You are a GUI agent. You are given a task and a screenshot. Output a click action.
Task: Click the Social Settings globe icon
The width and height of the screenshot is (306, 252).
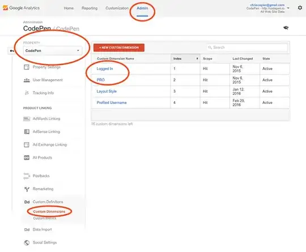[x=27, y=242]
